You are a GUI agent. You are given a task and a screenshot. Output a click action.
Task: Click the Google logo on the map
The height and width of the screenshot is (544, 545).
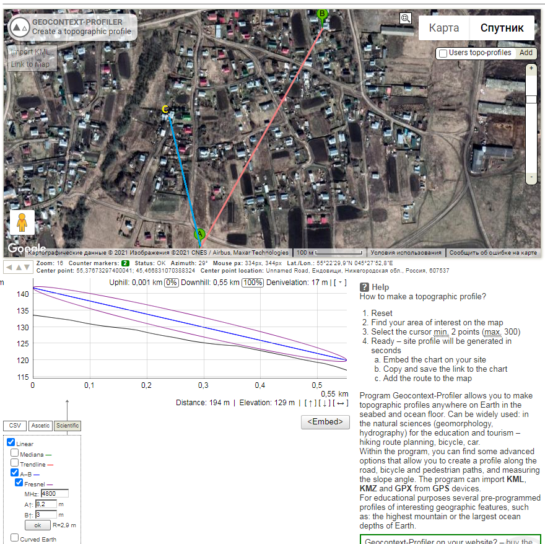tap(27, 248)
